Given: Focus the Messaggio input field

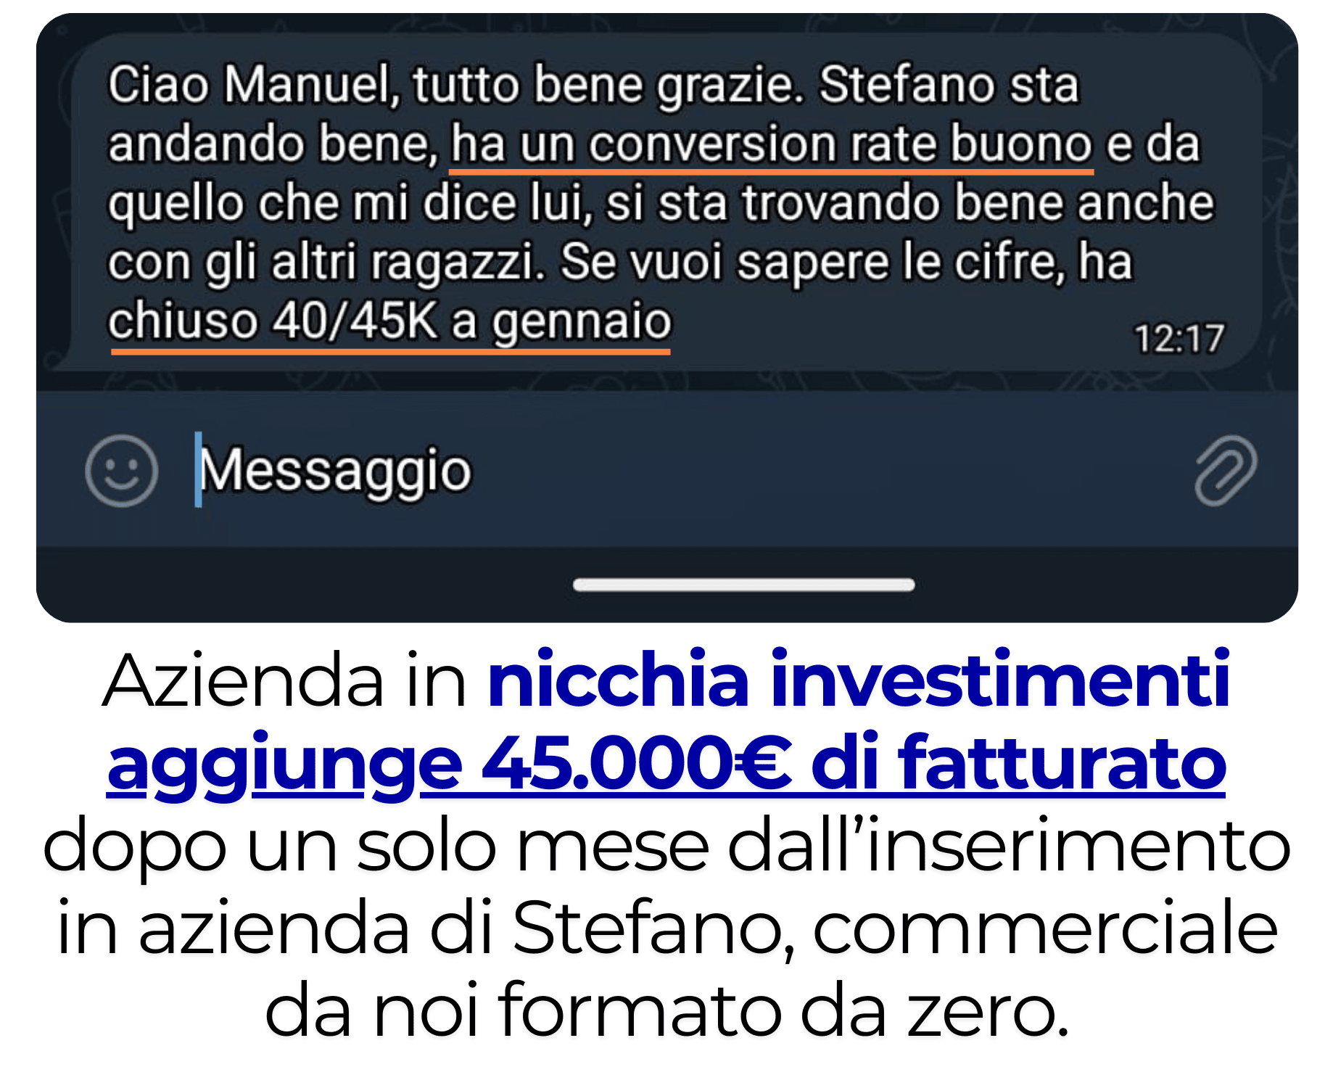Looking at the screenshot, I should [x=667, y=470].
